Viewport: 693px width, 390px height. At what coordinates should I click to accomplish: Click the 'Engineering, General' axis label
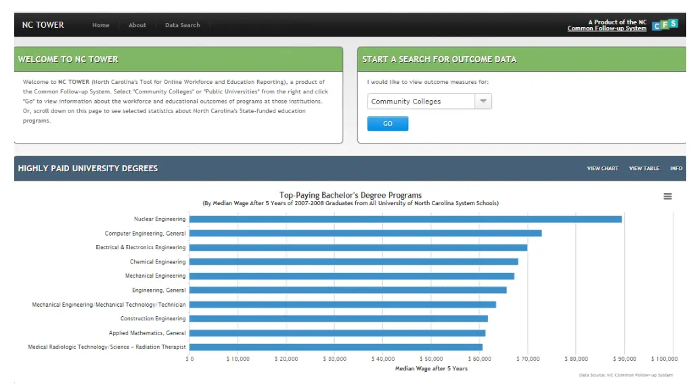[x=158, y=290]
